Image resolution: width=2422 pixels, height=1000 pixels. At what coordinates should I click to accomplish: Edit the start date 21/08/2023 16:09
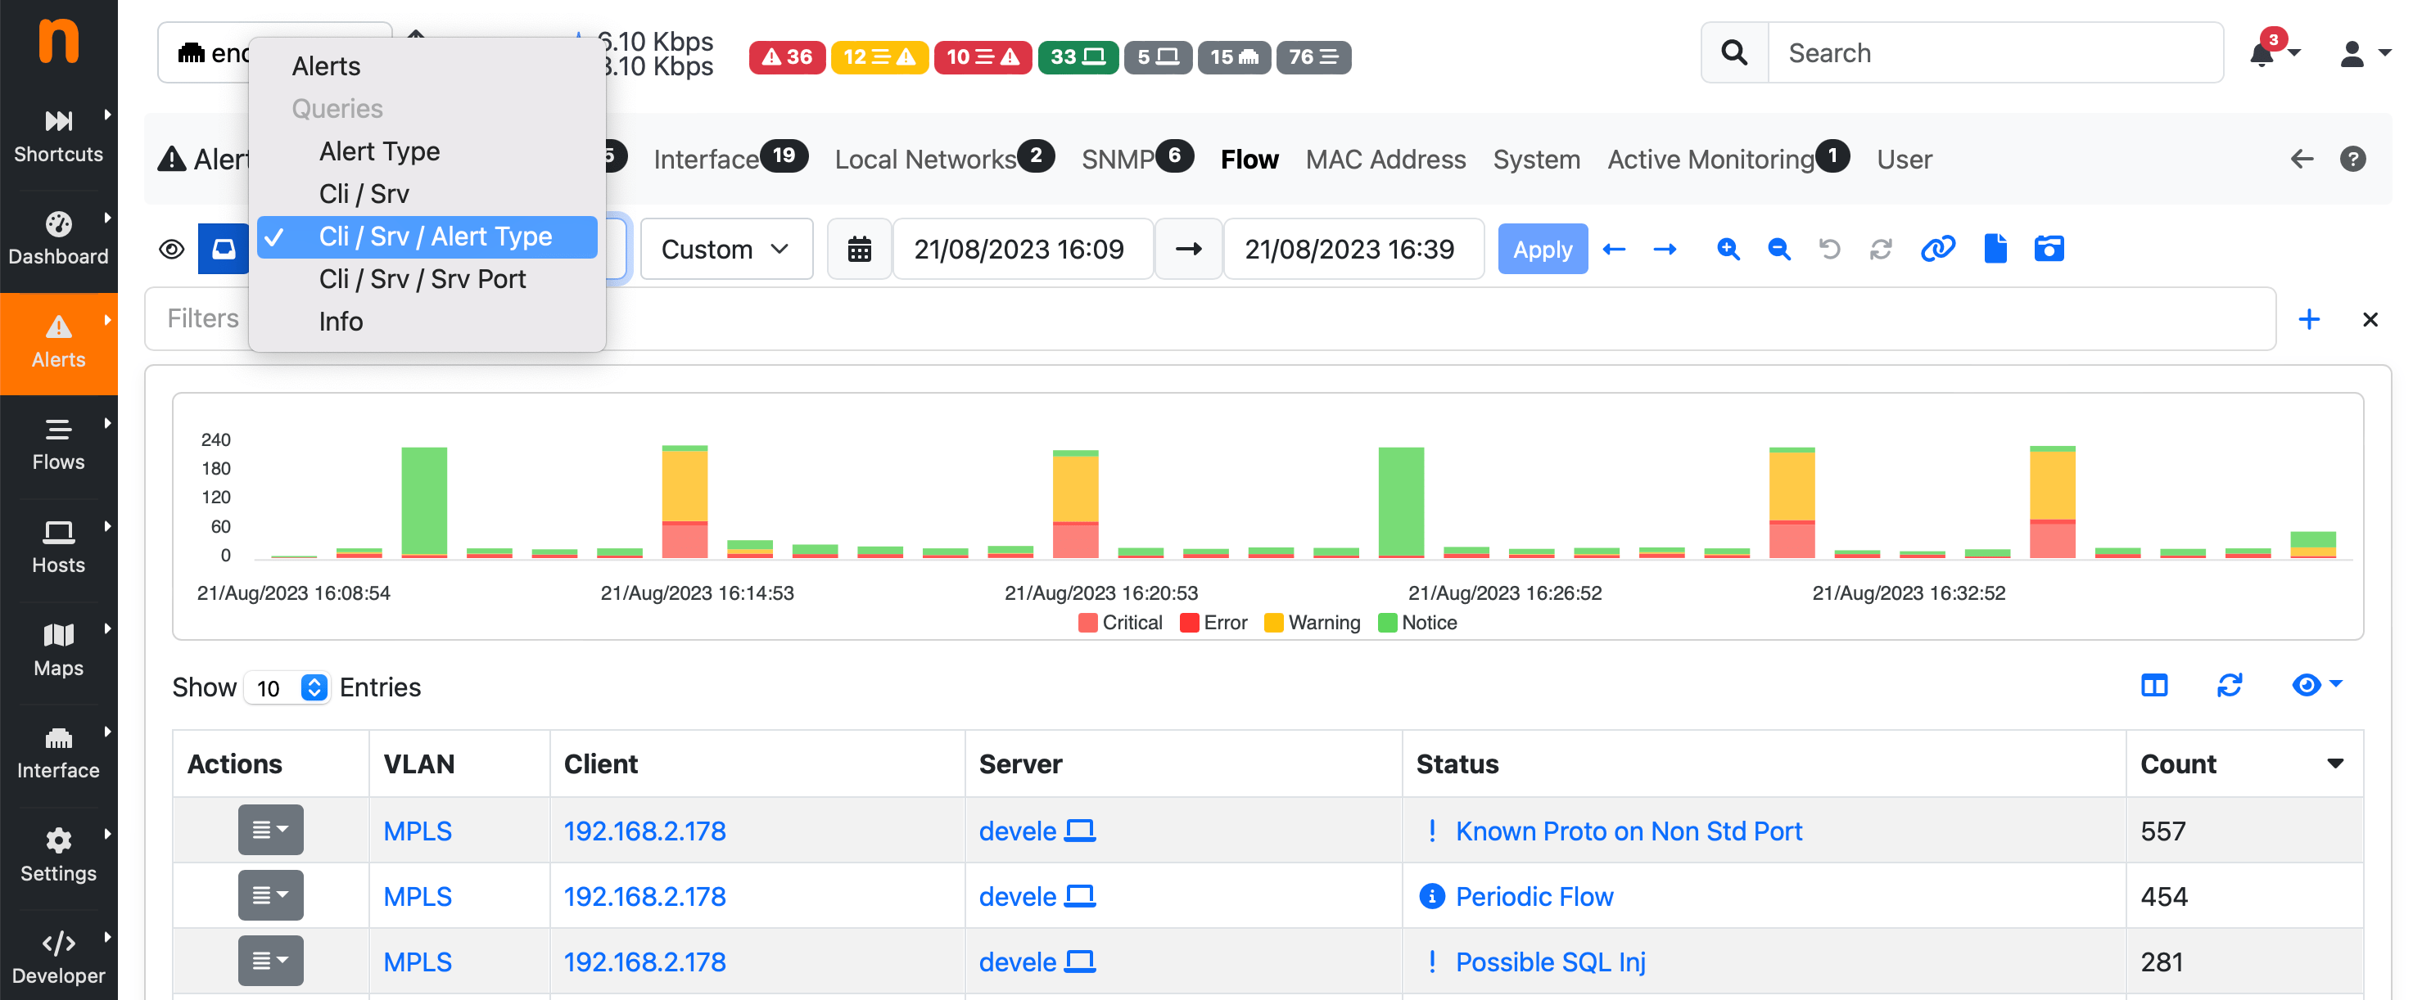[x=1022, y=249]
